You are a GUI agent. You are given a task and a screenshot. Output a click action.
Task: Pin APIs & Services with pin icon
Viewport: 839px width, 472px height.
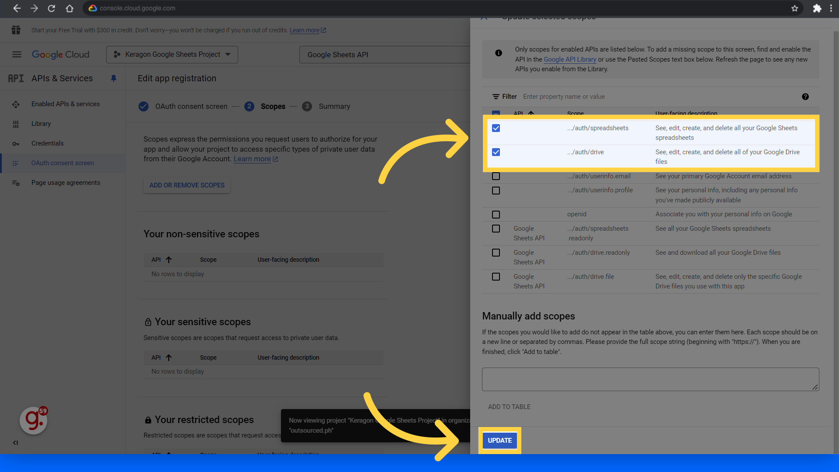pyautogui.click(x=114, y=78)
